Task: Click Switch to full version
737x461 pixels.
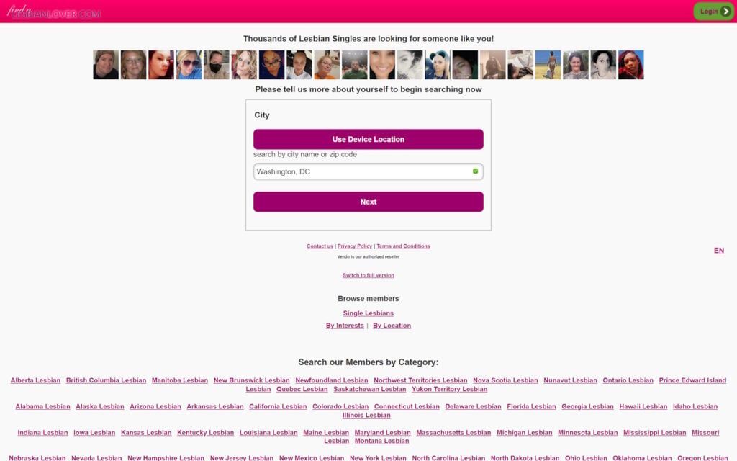Action: click(368, 275)
